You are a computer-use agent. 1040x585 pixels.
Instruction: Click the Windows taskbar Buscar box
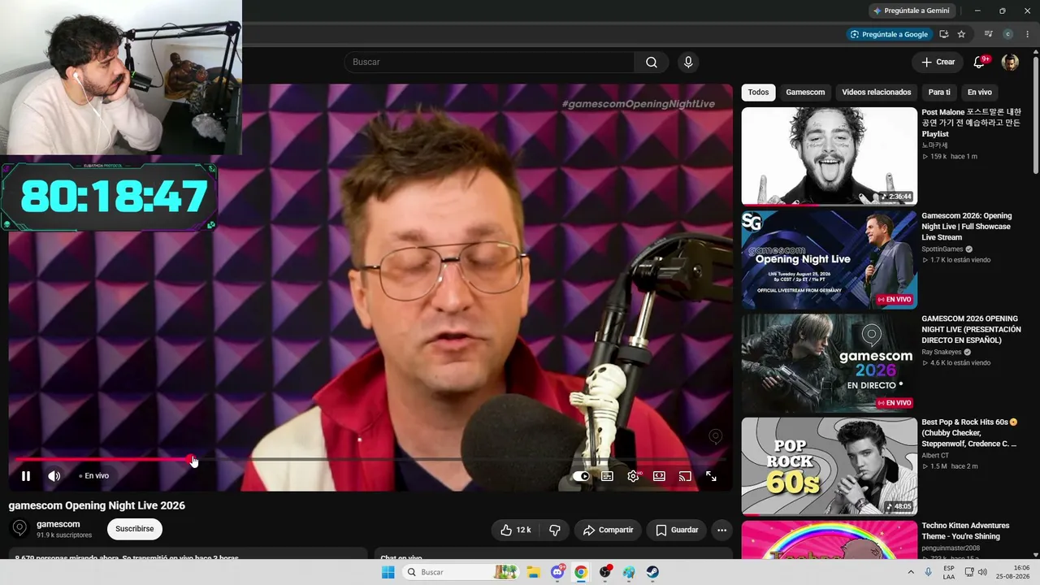[461, 572]
